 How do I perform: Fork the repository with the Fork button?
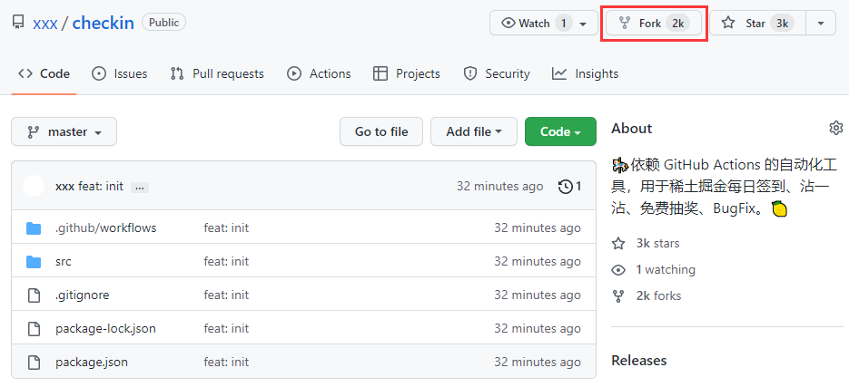tap(654, 24)
